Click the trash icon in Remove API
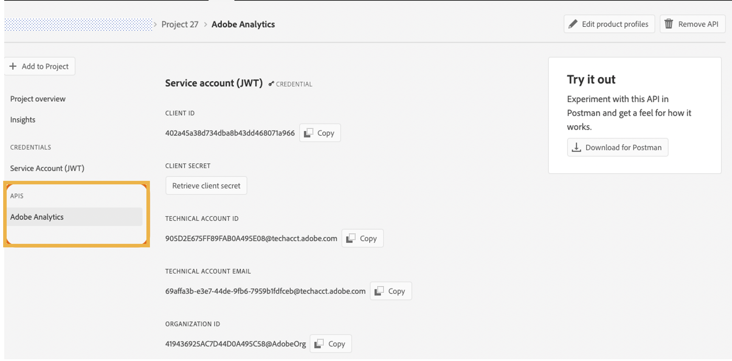The height and width of the screenshot is (361, 732). [x=669, y=24]
